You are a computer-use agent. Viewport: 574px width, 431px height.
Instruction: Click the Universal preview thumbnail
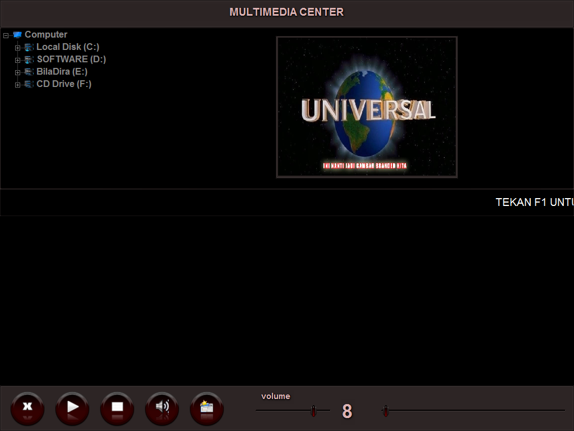click(367, 107)
